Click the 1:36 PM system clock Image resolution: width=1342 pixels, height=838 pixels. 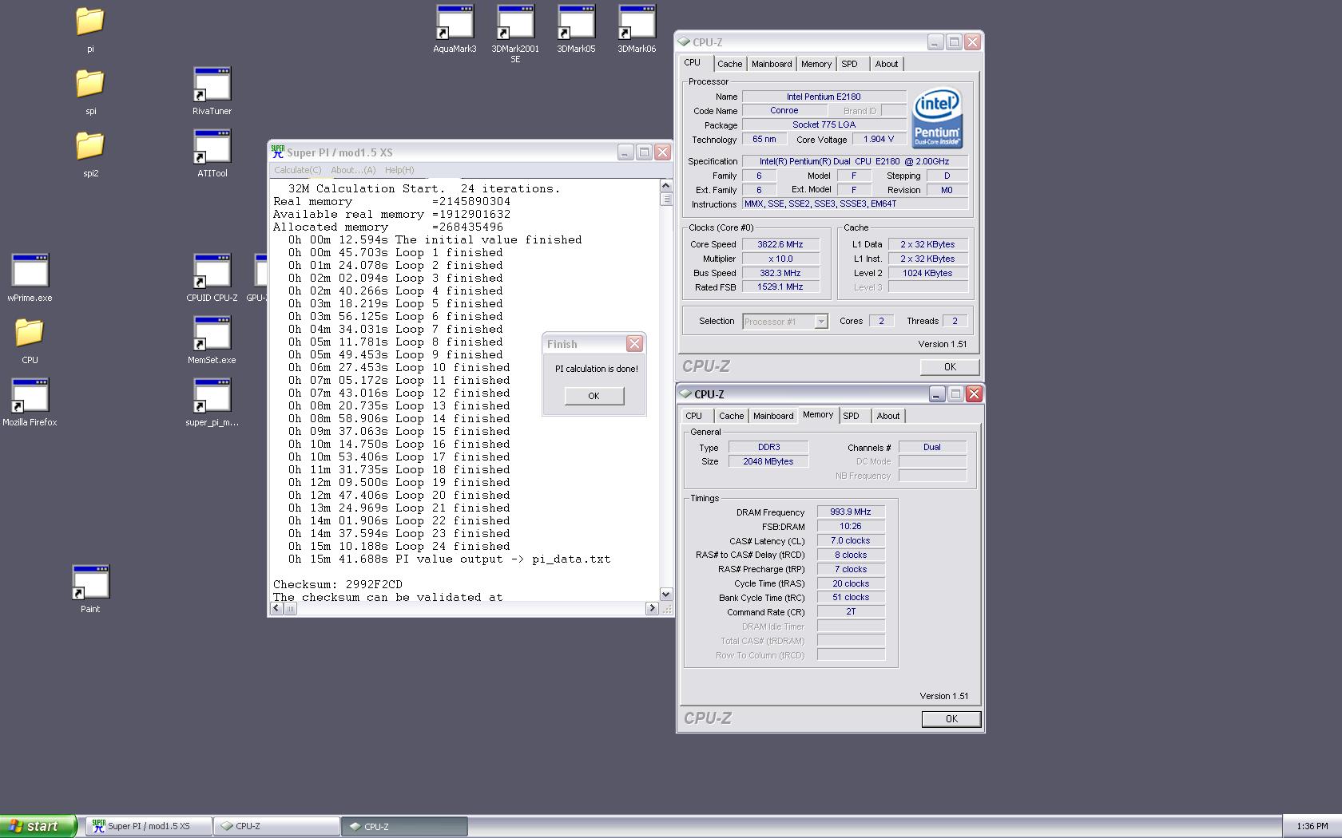[x=1312, y=826]
